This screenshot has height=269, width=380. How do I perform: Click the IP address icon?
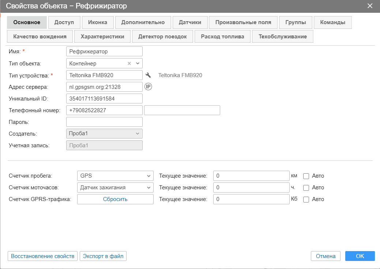click(148, 87)
